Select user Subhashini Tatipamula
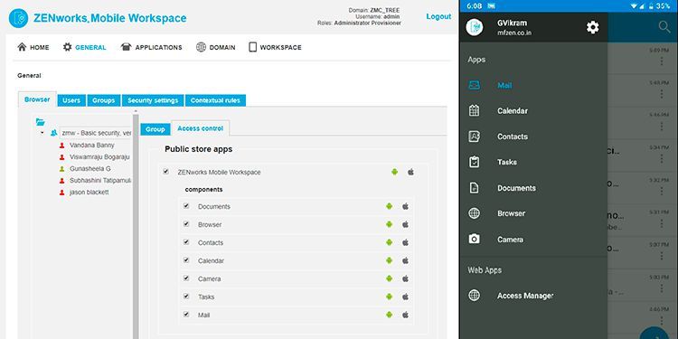 click(100, 180)
